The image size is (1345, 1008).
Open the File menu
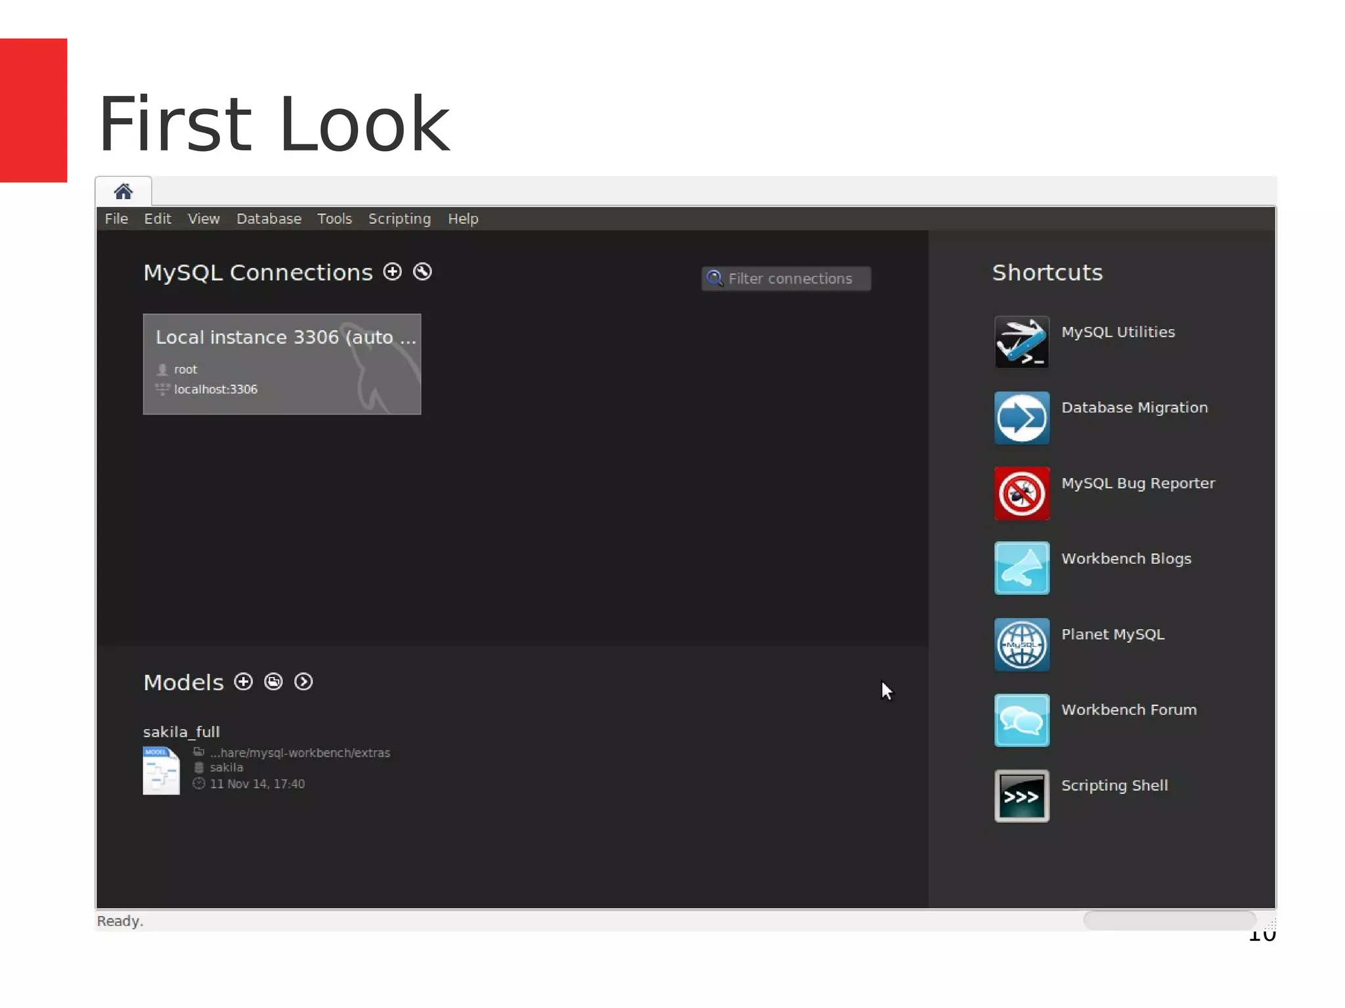click(x=116, y=219)
